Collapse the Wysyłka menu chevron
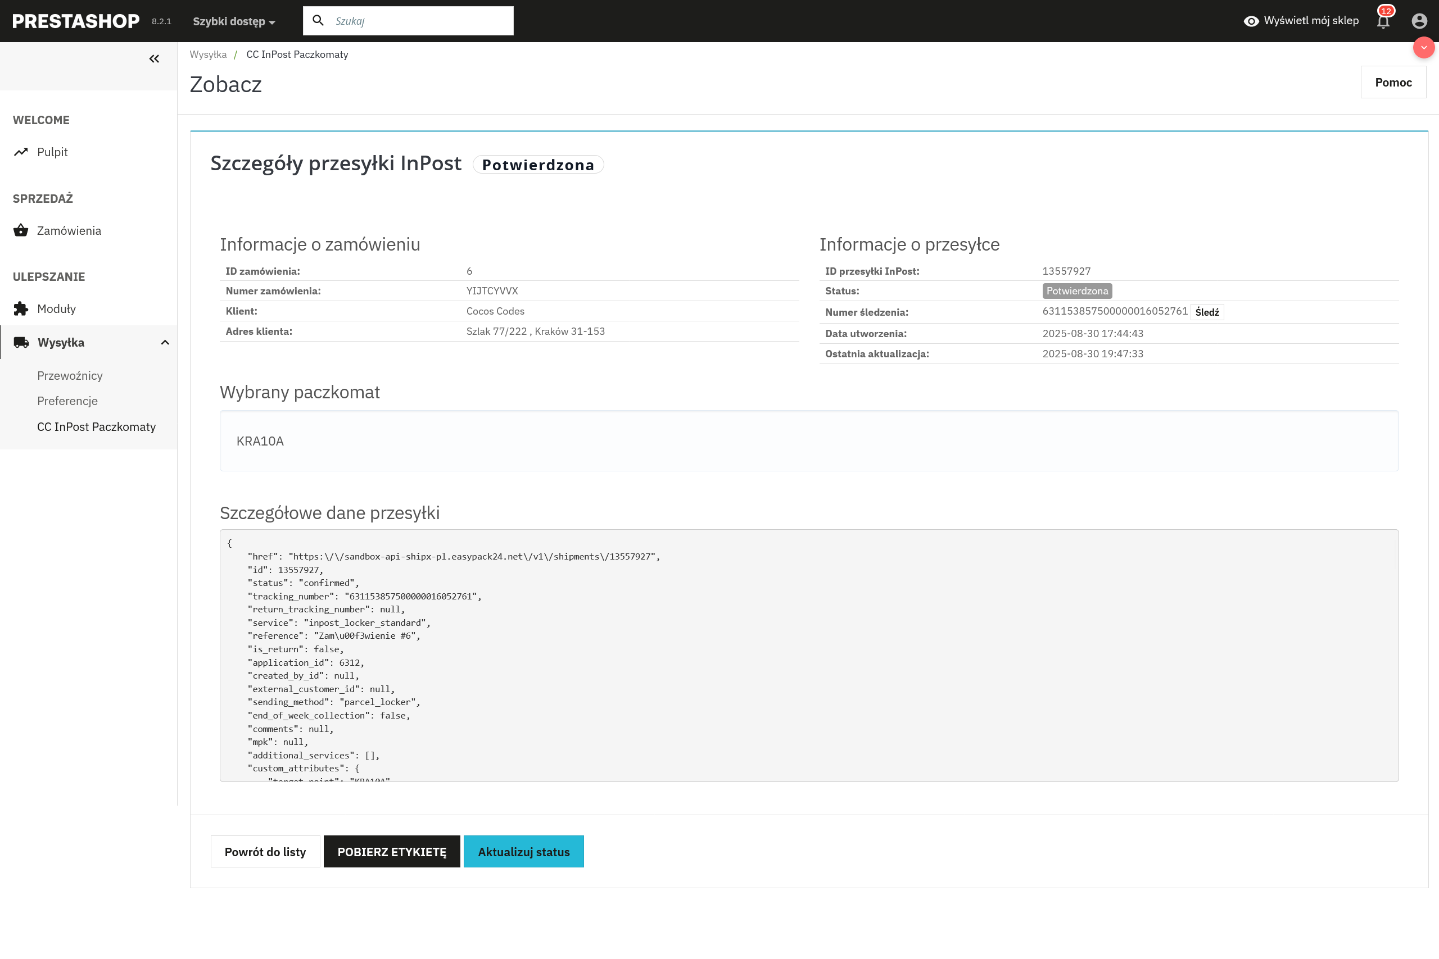The height and width of the screenshot is (959, 1439). pyautogui.click(x=165, y=343)
